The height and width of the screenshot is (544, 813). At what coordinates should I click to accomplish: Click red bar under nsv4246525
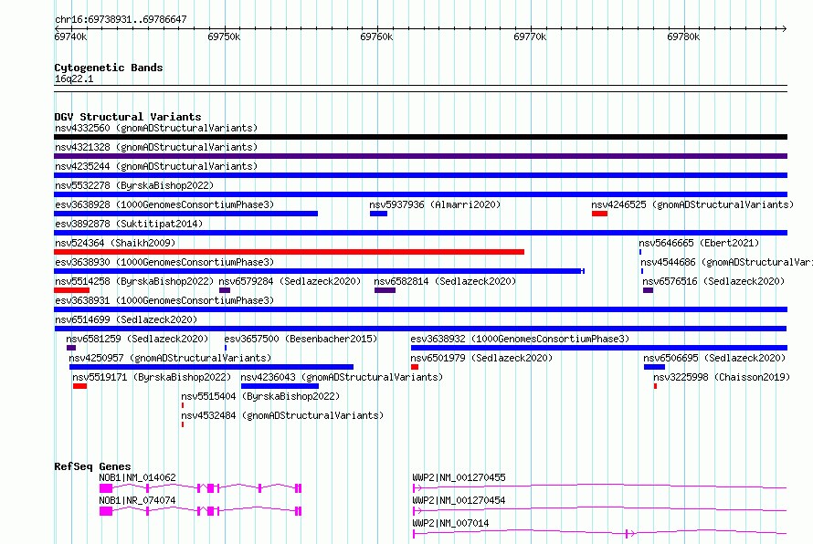[599, 214]
